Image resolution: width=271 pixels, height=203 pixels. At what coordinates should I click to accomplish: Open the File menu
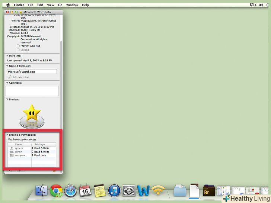[x=31, y=5]
